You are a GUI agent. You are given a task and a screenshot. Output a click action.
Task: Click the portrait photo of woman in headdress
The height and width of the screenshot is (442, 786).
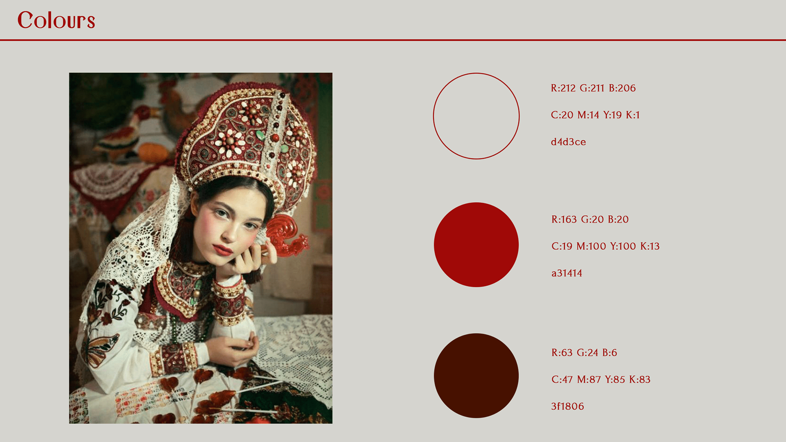pyautogui.click(x=201, y=248)
